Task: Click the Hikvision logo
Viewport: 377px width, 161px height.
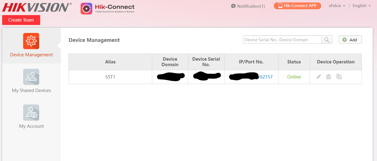Action: [x=36, y=7]
